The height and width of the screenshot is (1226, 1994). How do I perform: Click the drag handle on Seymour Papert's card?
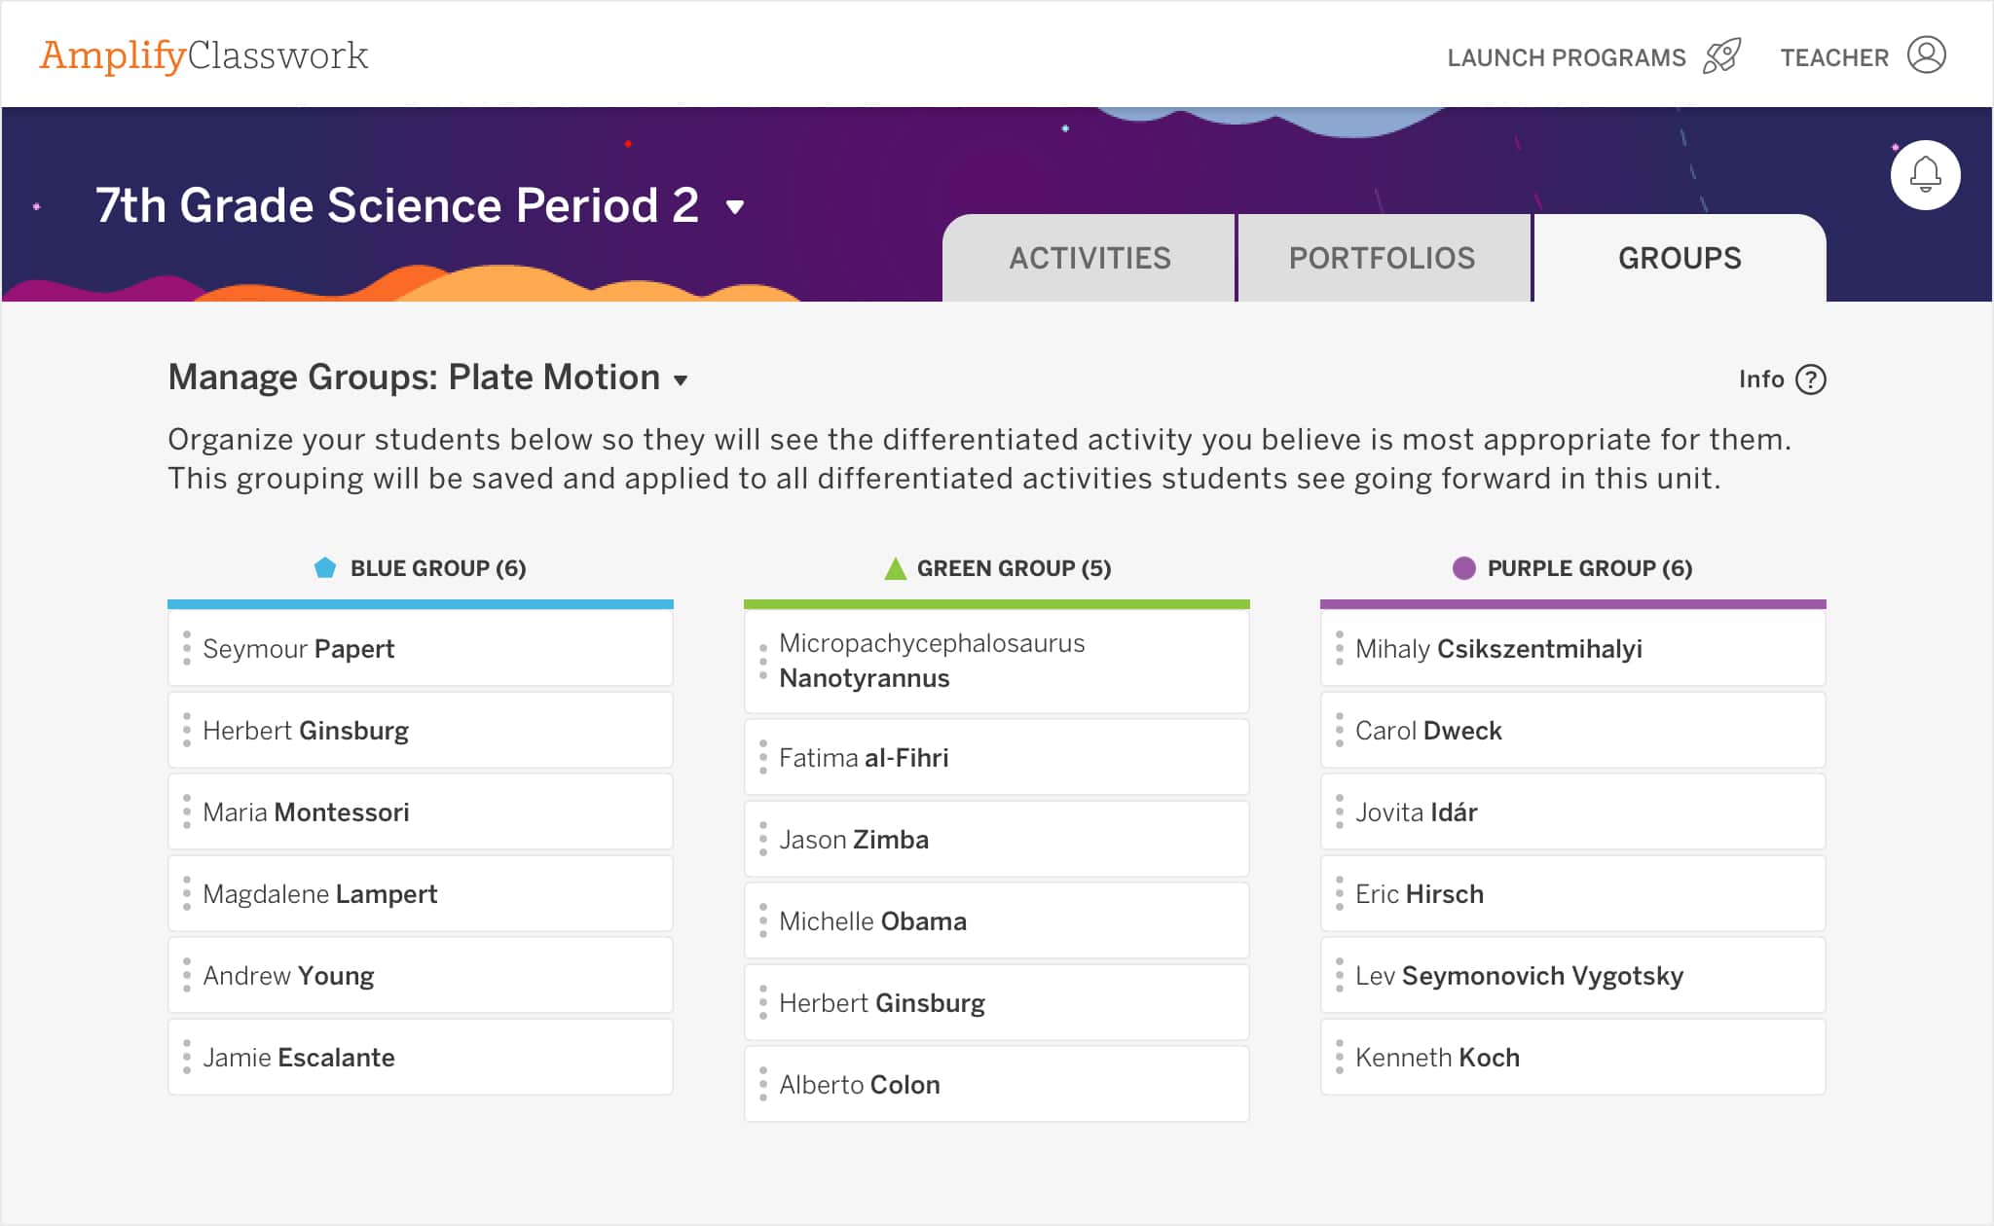tap(185, 648)
